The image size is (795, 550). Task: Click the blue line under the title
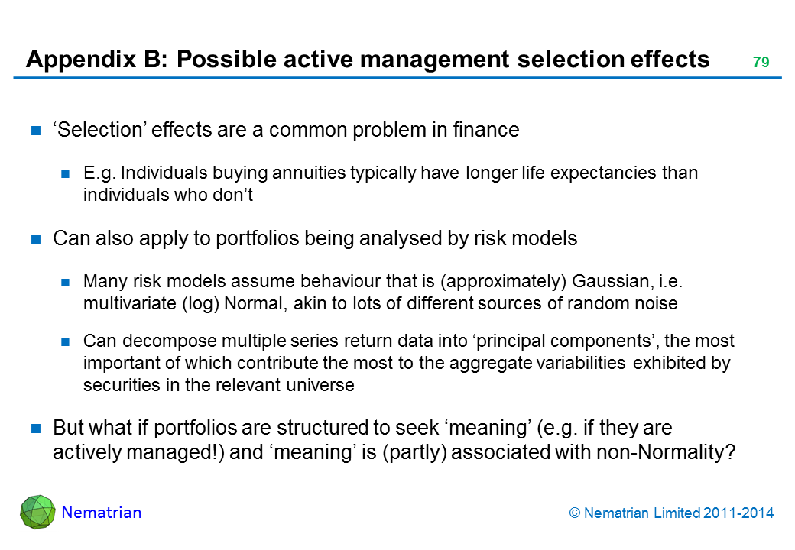397,77
